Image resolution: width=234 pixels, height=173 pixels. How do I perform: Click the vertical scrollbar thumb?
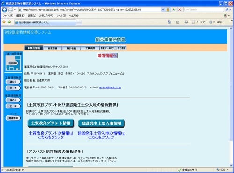(x=231, y=85)
